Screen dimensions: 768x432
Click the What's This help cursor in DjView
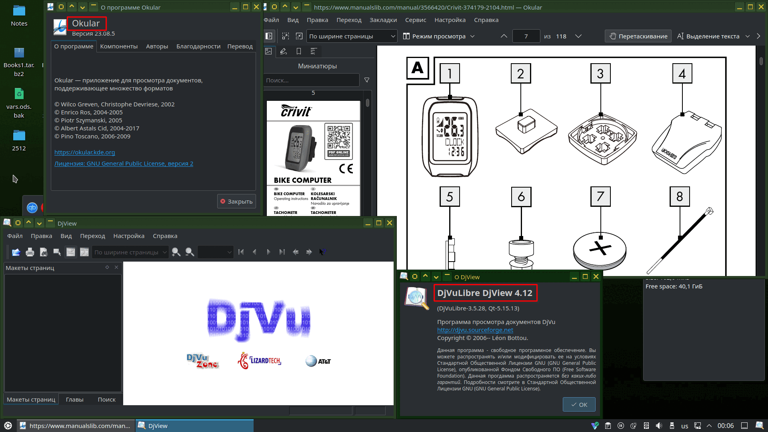(322, 252)
